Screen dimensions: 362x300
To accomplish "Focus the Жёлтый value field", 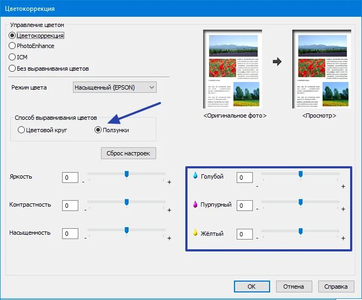I will [x=245, y=234].
